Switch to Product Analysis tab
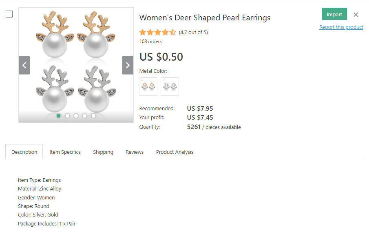Image resolution: width=369 pixels, height=234 pixels. (x=175, y=152)
